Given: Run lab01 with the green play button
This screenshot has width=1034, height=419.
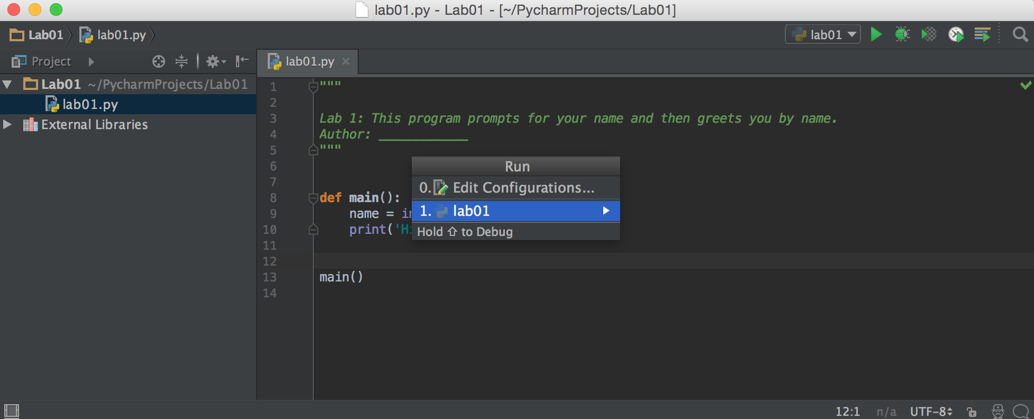Looking at the screenshot, I should click(x=876, y=34).
